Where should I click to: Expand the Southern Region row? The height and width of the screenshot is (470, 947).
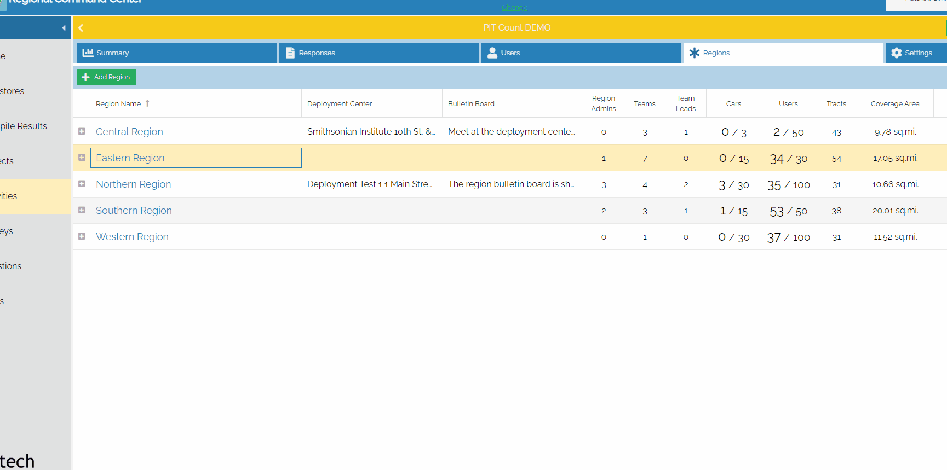[82, 210]
